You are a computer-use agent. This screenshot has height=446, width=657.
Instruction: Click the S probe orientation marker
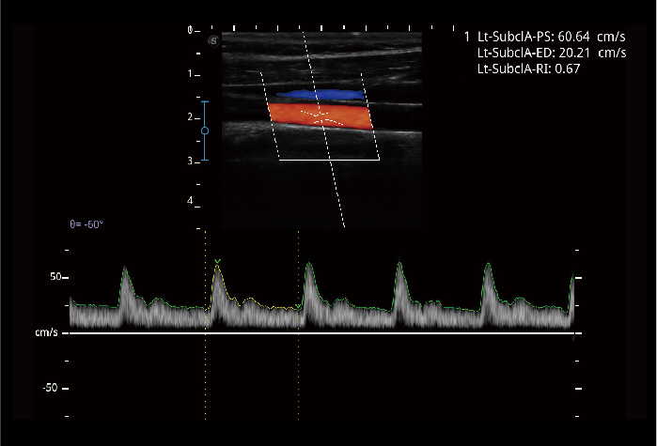click(213, 41)
